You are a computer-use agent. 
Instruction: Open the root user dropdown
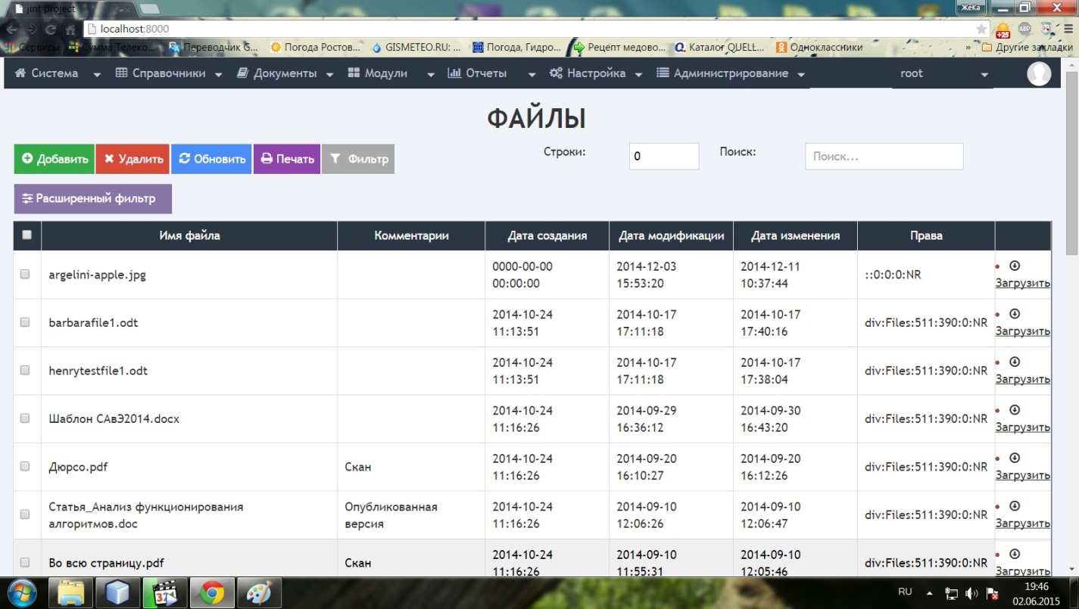[943, 74]
